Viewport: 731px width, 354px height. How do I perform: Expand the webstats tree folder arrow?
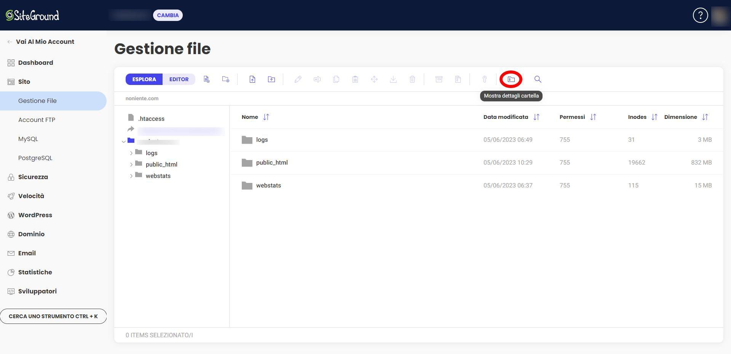click(131, 176)
